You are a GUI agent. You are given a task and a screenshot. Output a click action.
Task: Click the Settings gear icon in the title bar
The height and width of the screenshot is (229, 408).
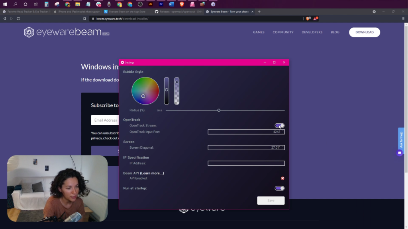[x=122, y=62]
